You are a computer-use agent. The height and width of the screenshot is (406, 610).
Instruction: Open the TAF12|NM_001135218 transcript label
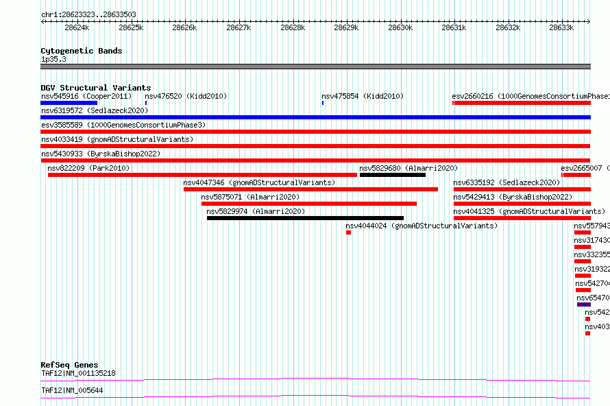[78, 373]
